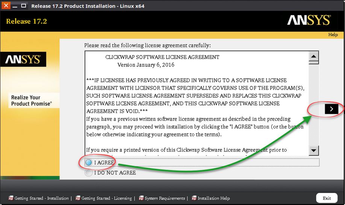Click 'Please read the following license agreement carefully' text
This screenshot has width=345, height=205.
[x=147, y=45]
